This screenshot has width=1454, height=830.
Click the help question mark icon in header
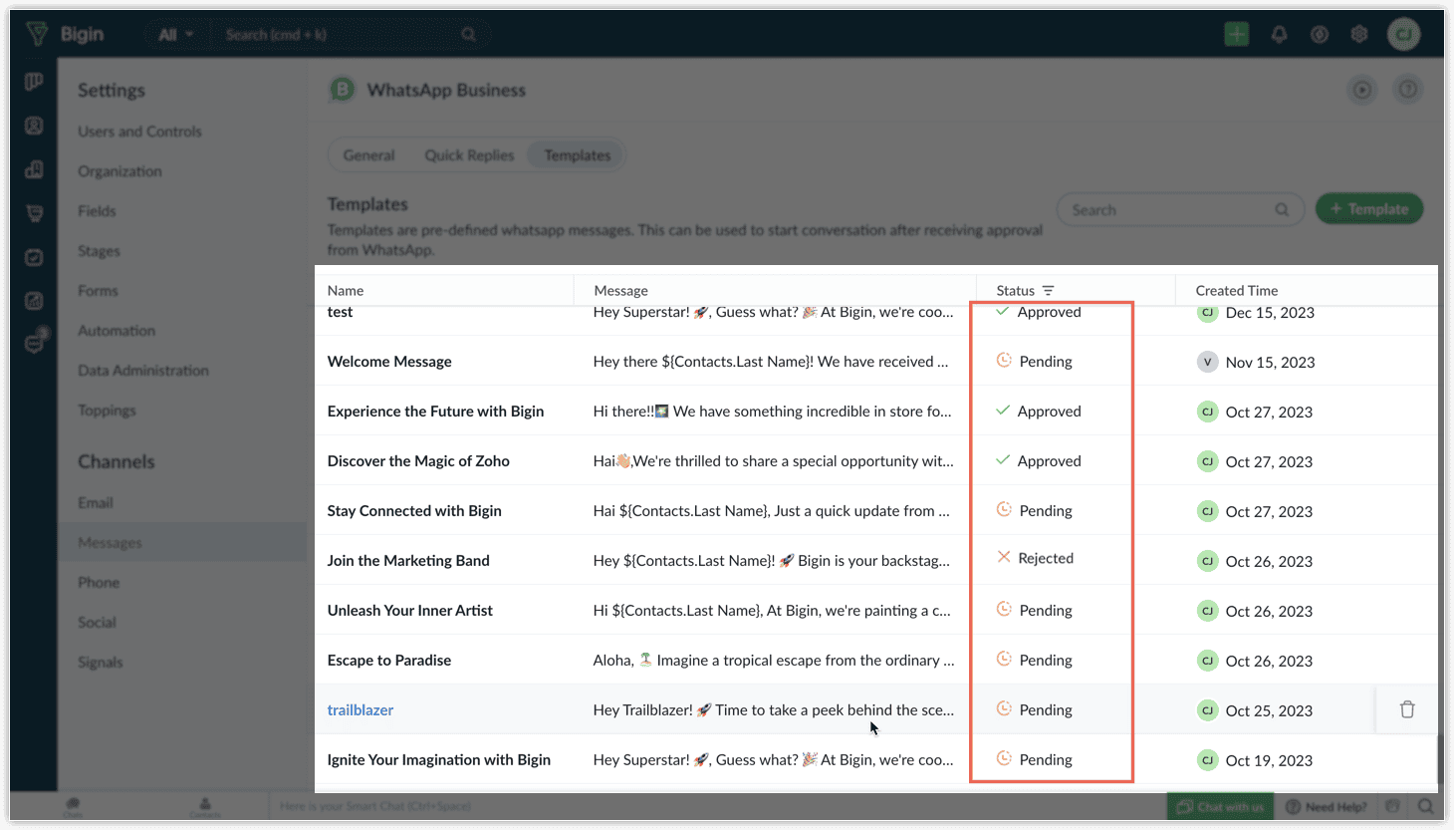tap(1407, 90)
